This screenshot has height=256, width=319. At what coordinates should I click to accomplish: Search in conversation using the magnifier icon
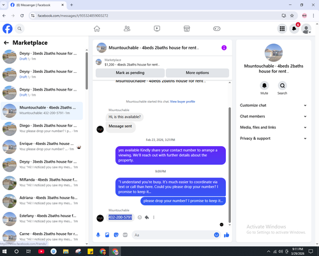click(x=282, y=86)
